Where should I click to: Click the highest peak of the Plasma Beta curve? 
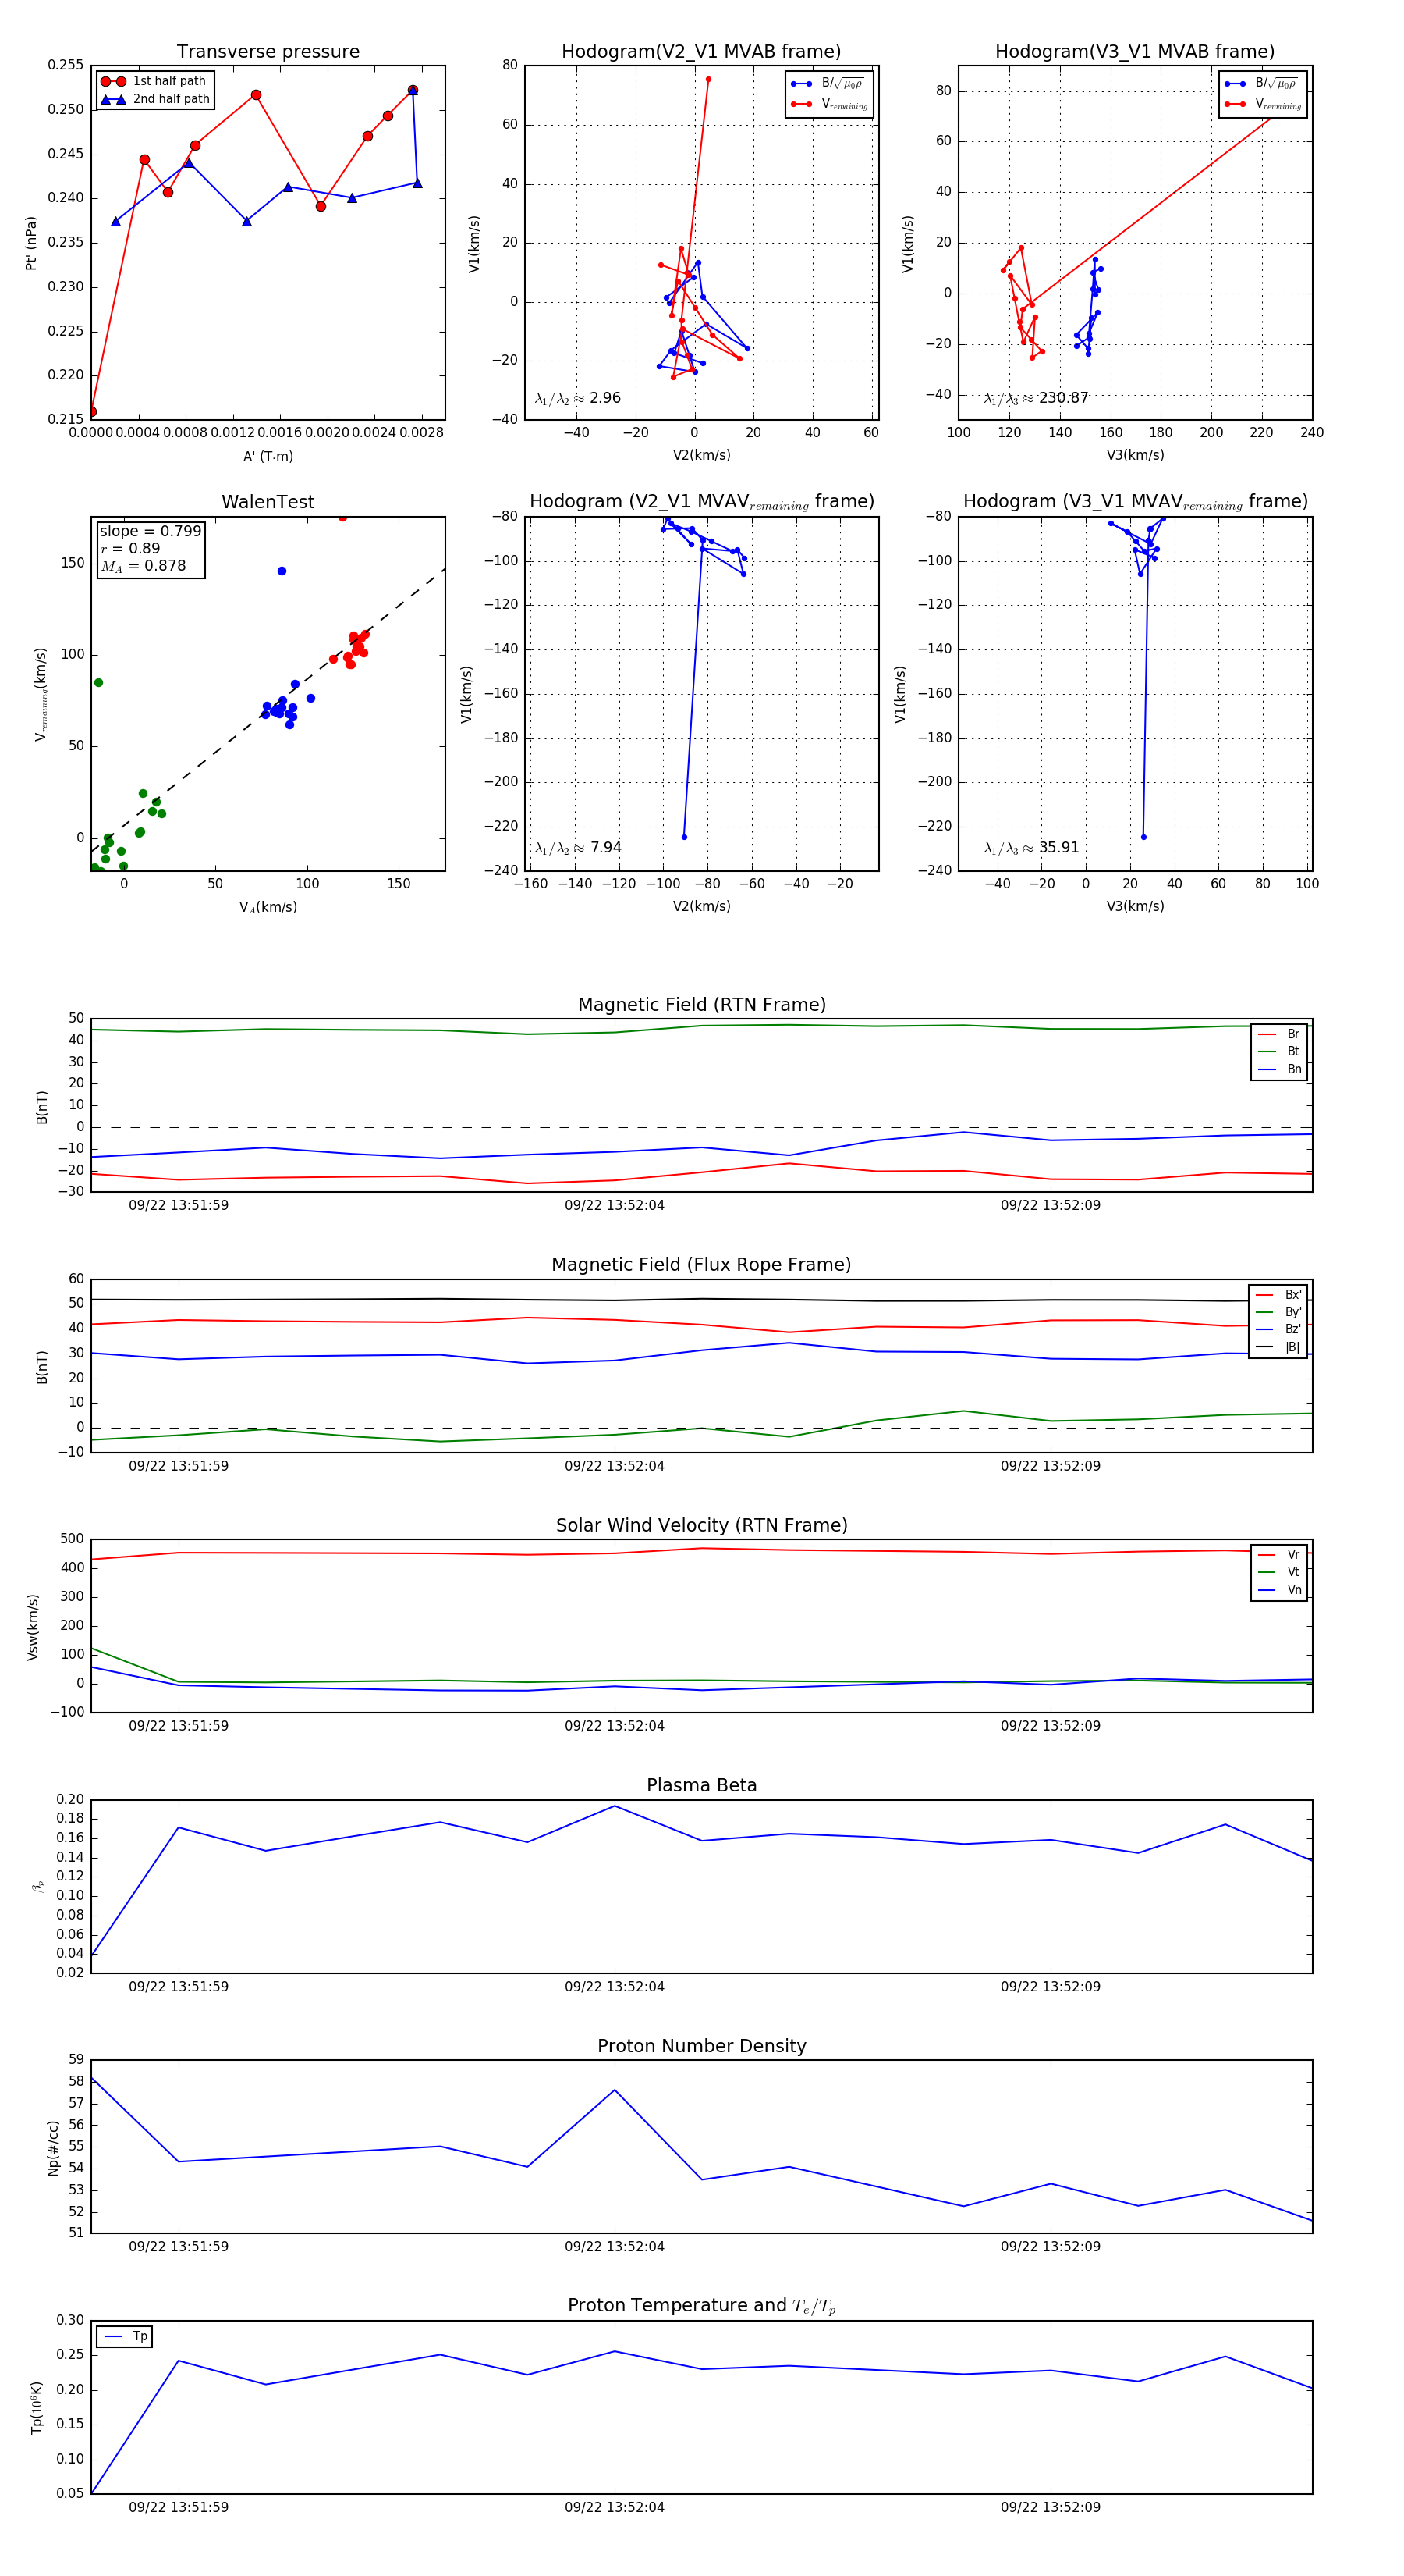[x=615, y=1806]
